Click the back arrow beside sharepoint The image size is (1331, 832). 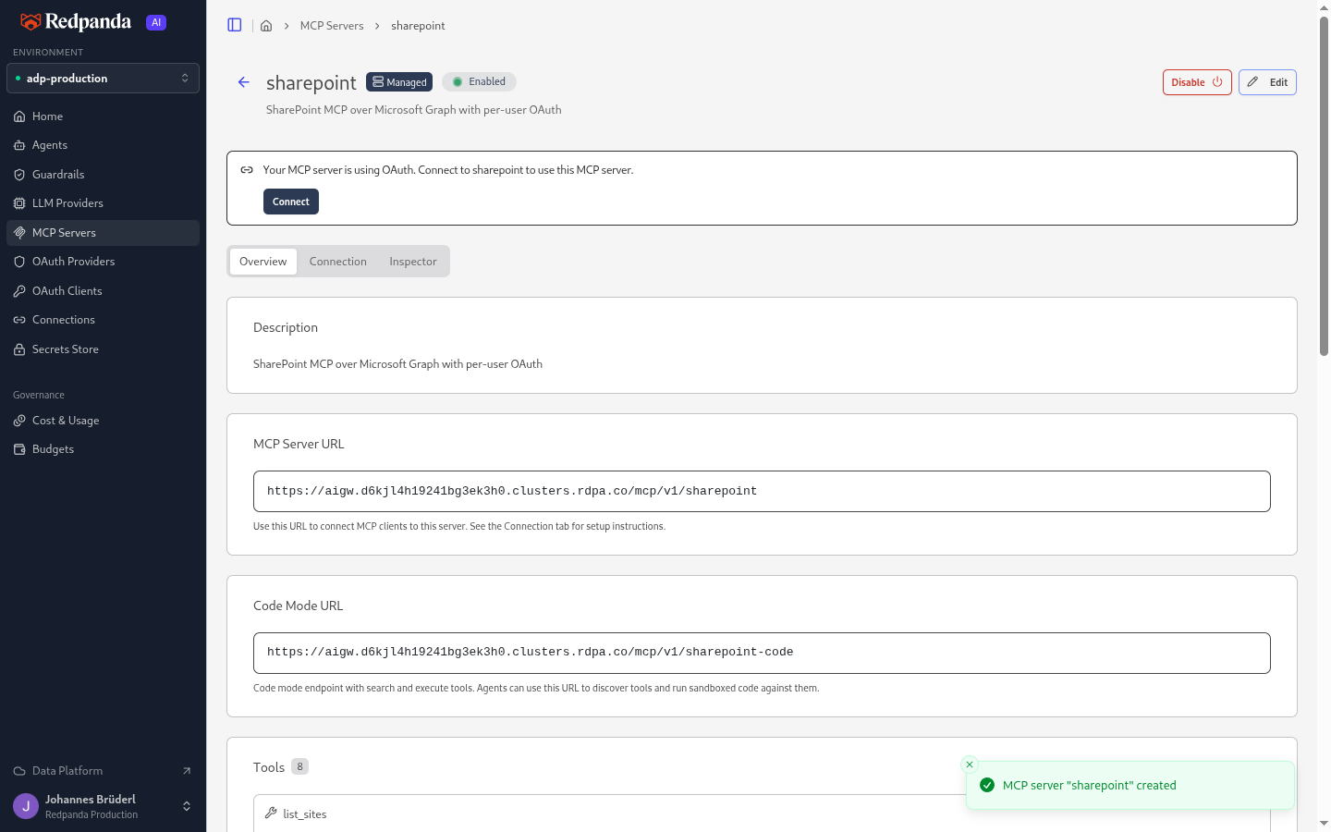tap(244, 82)
